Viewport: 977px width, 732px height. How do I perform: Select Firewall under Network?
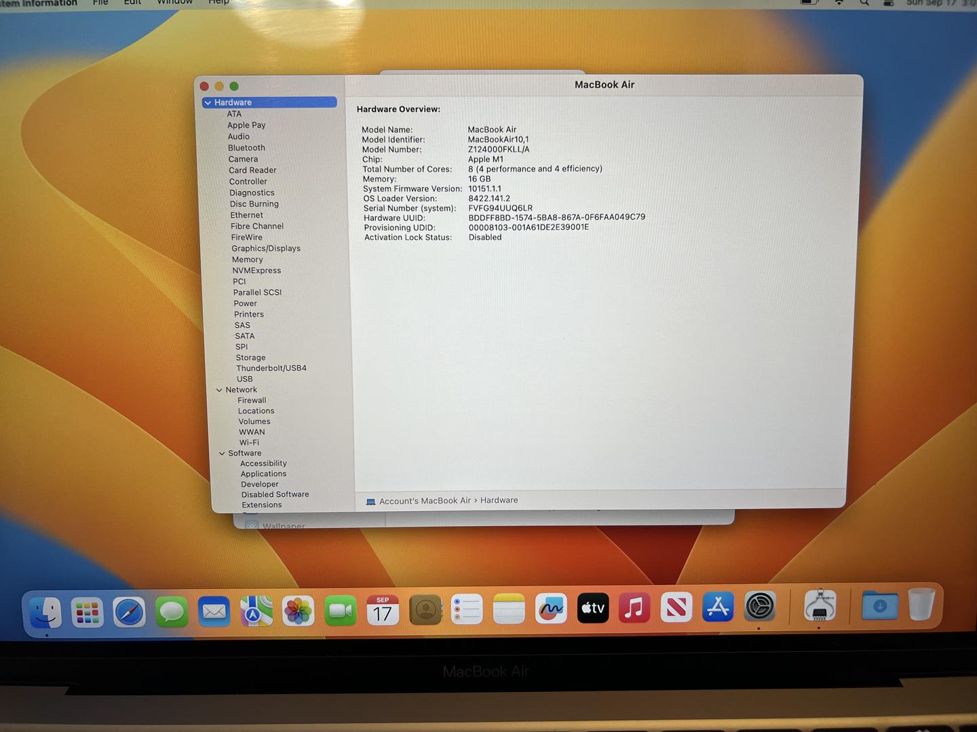tap(252, 401)
